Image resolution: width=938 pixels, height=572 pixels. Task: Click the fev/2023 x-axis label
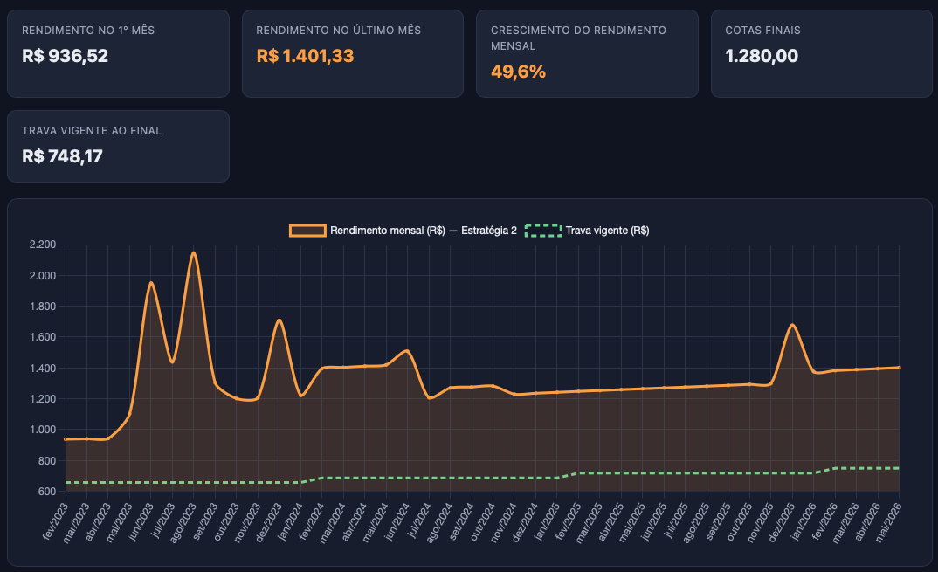[56, 521]
